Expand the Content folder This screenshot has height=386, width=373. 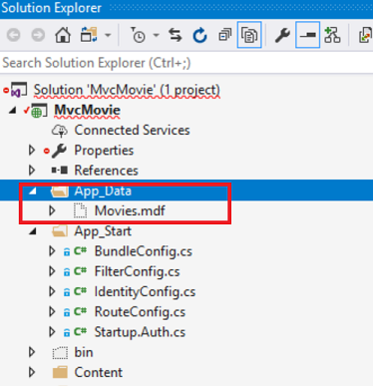(x=32, y=372)
